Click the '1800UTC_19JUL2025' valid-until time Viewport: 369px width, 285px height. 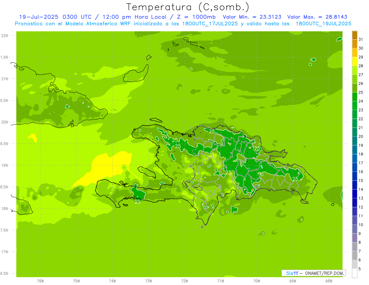323,24
